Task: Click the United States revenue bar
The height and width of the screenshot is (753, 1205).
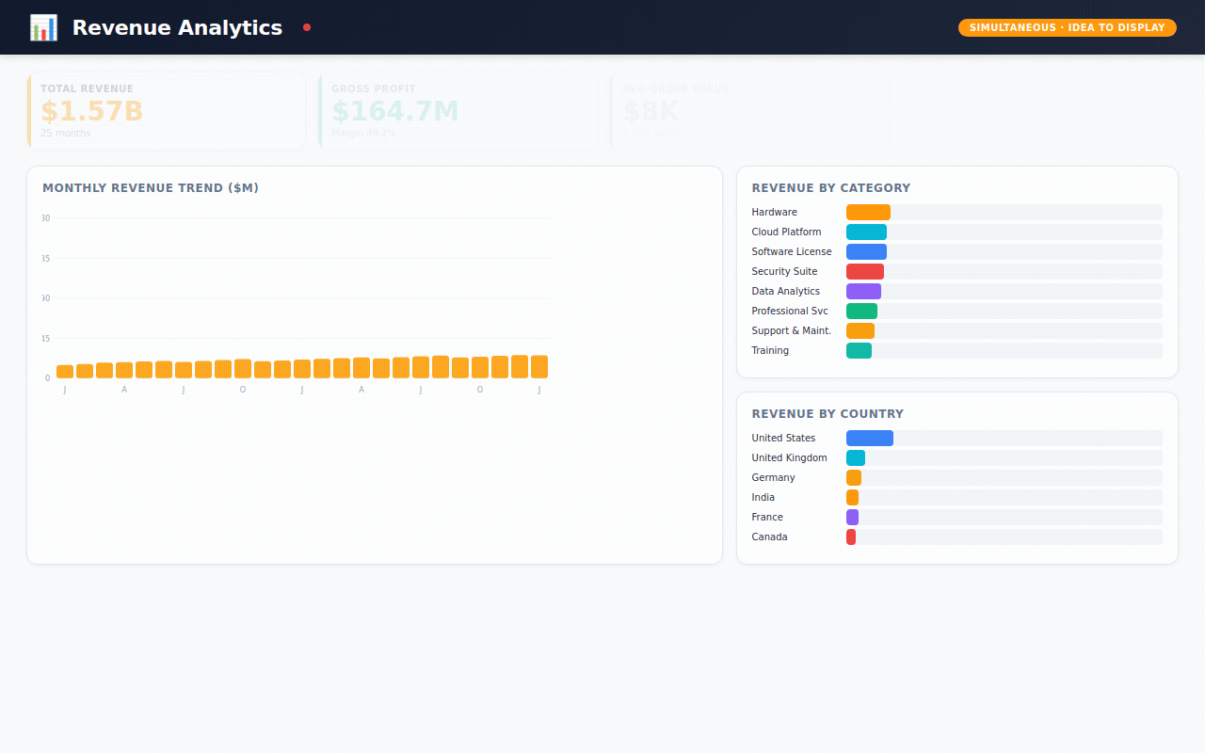Action: pyautogui.click(x=869, y=439)
